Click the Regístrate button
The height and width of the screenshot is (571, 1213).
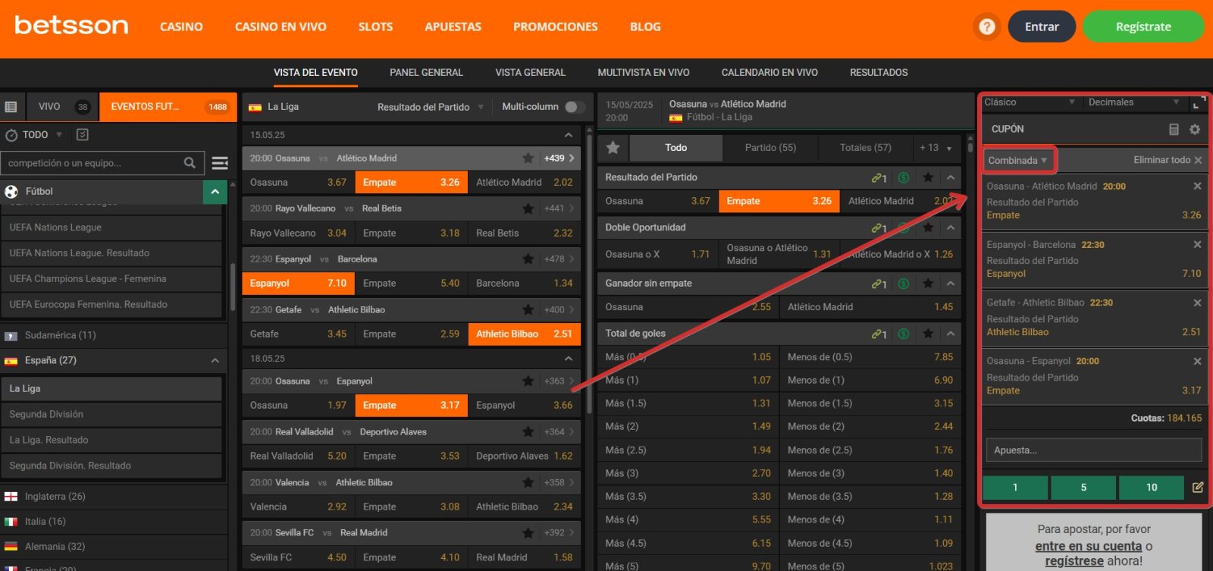click(x=1143, y=27)
